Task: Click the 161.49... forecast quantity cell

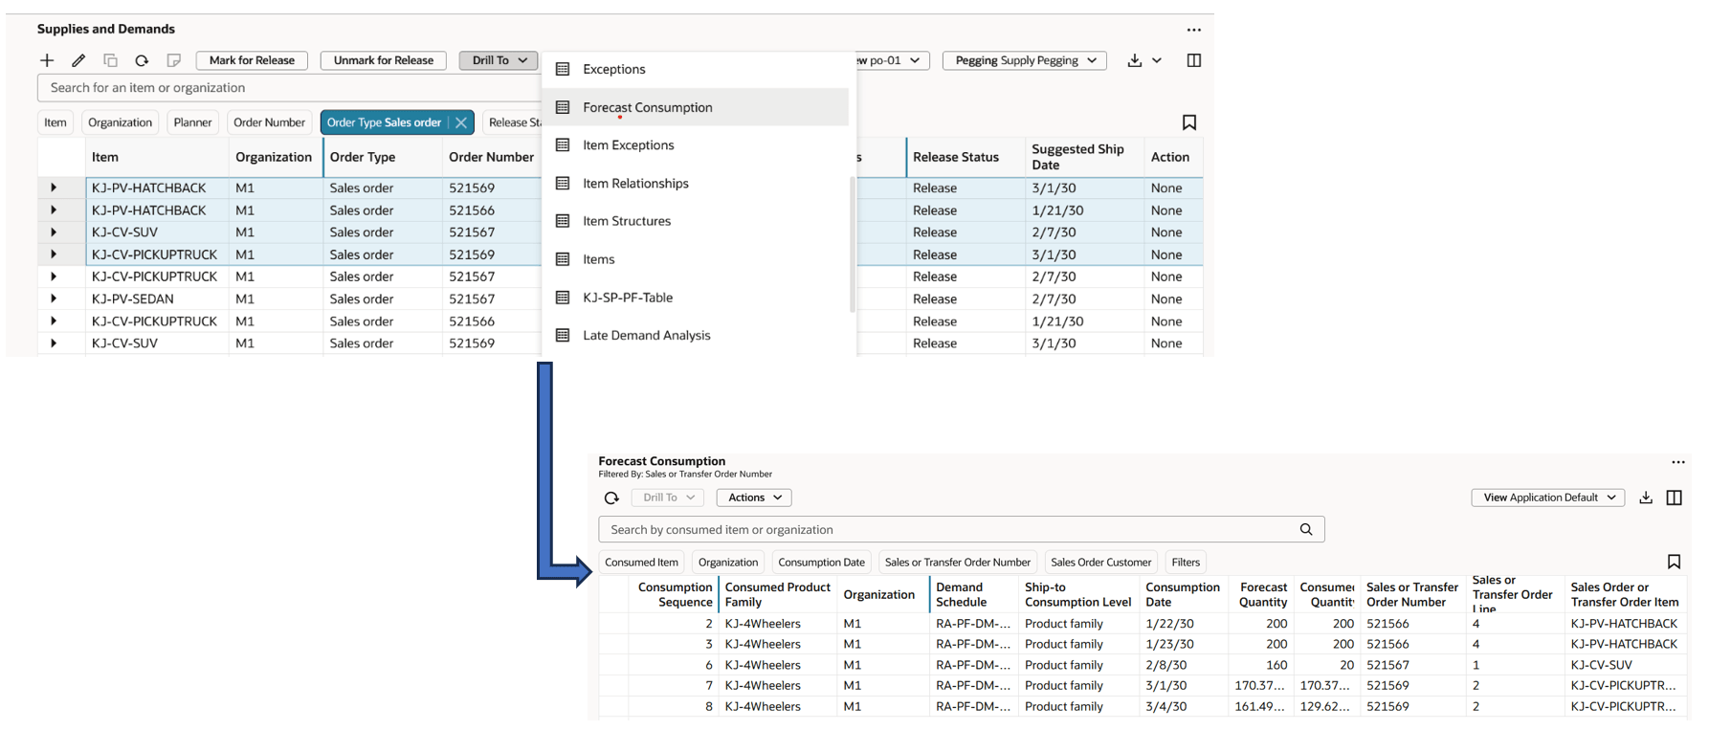Action: [x=1261, y=707]
